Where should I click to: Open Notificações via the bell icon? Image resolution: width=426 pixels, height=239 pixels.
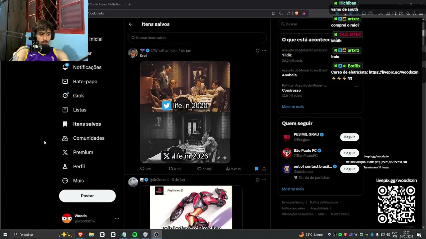click(65, 67)
